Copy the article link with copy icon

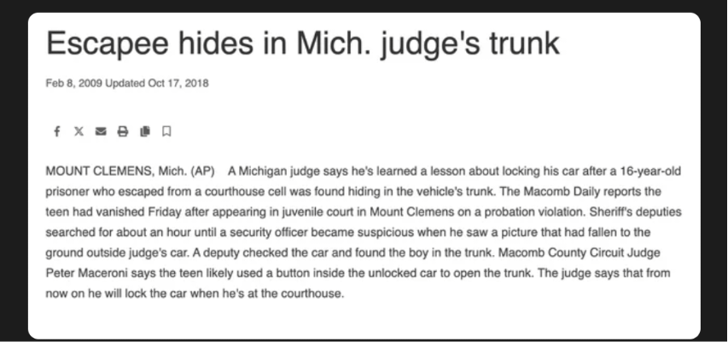145,131
